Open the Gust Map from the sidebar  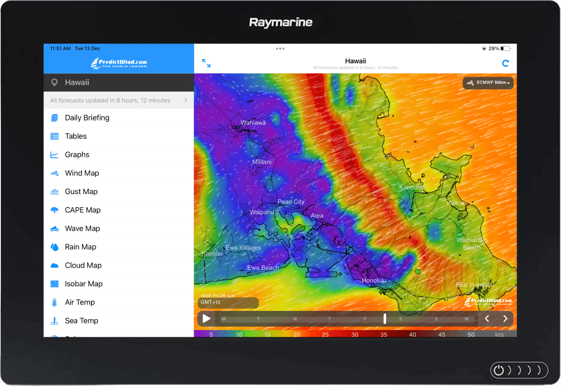point(54,191)
